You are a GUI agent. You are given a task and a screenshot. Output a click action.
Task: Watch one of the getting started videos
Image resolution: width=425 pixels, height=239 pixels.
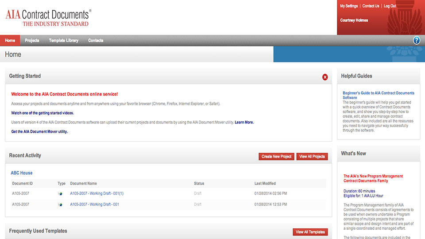tap(42, 113)
